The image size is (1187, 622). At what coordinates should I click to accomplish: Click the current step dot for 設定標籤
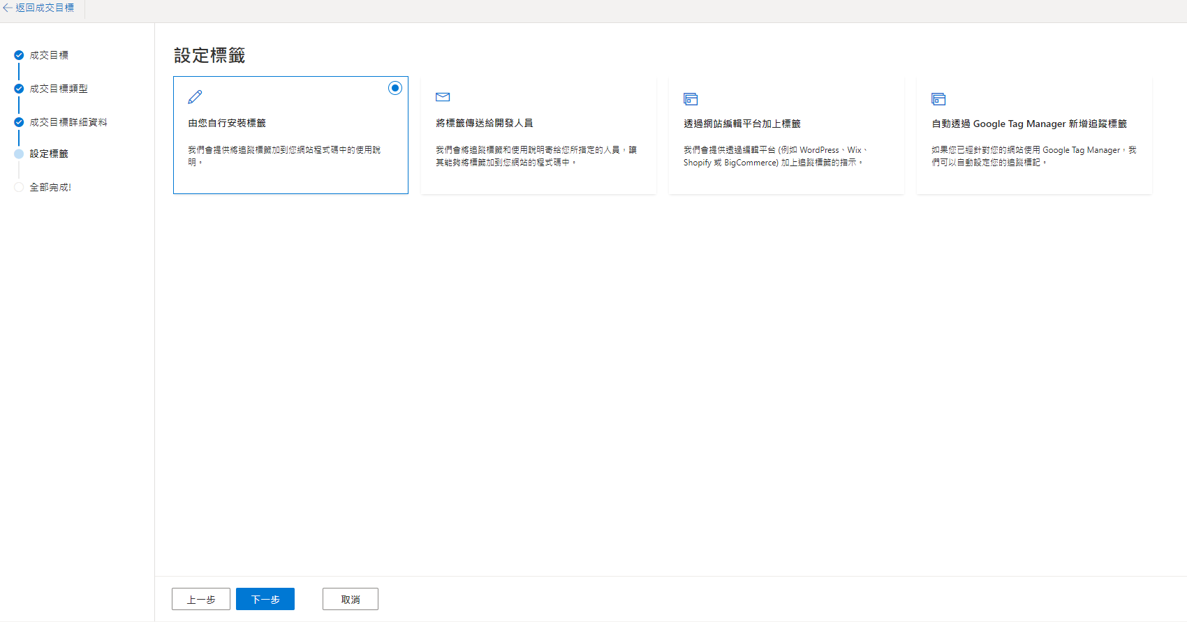(x=19, y=154)
